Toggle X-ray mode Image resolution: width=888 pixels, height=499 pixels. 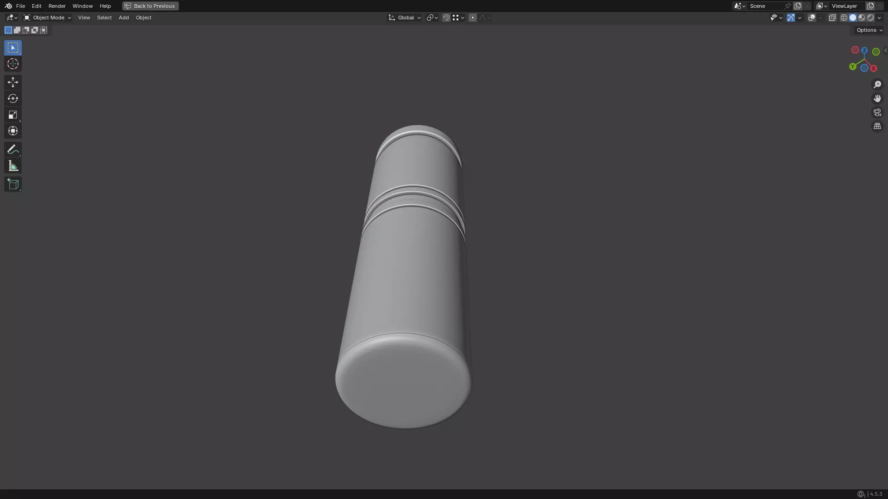pos(832,18)
